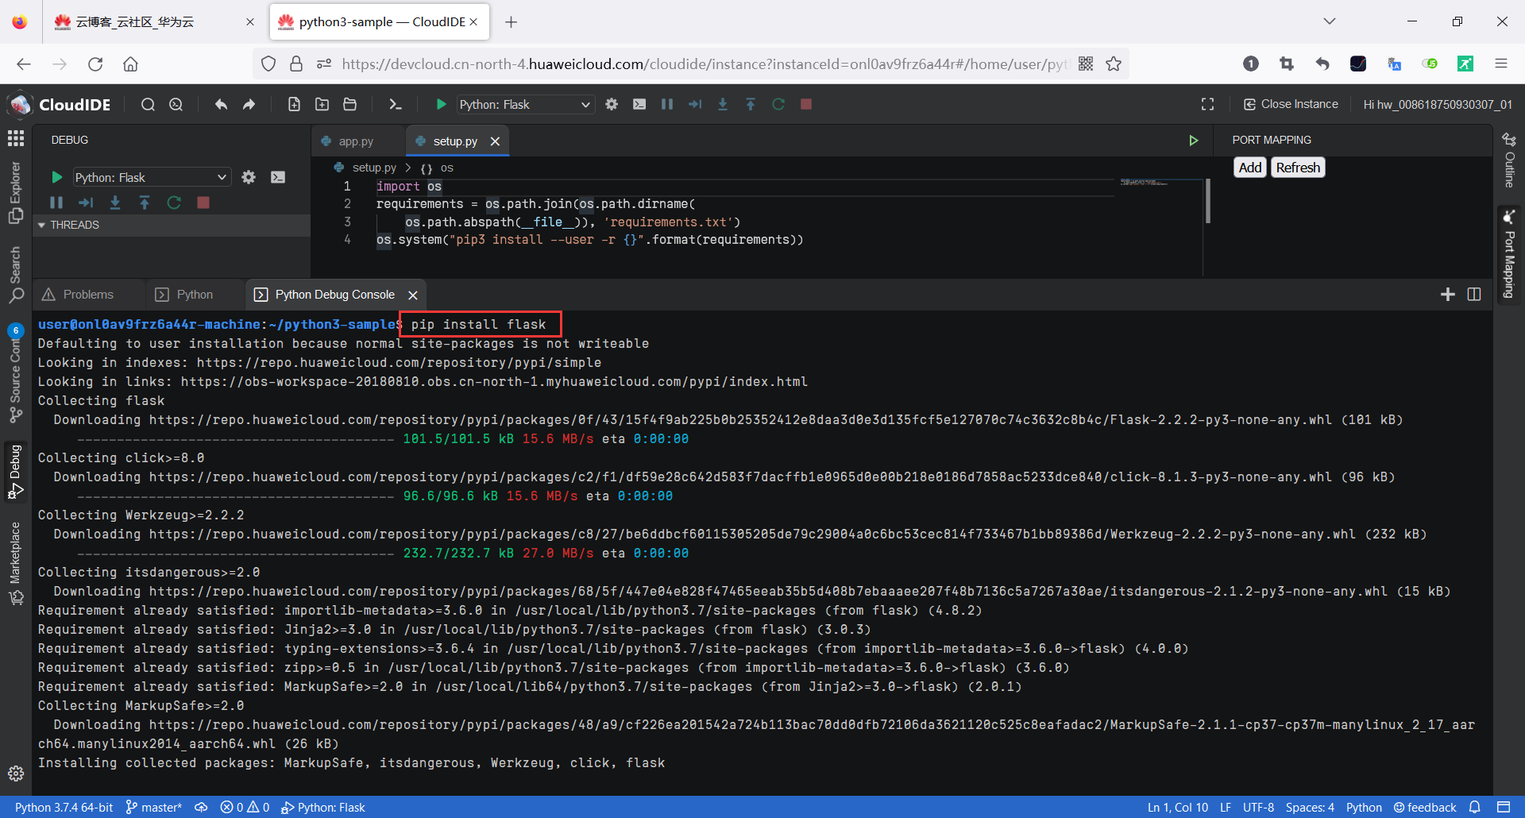The height and width of the screenshot is (818, 1525).
Task: Click Step Over in the top toolbar
Action: (x=695, y=104)
